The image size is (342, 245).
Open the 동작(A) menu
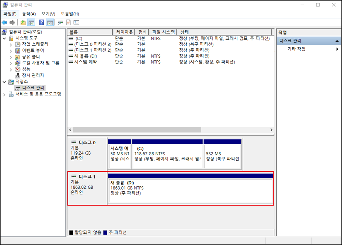[29, 14]
